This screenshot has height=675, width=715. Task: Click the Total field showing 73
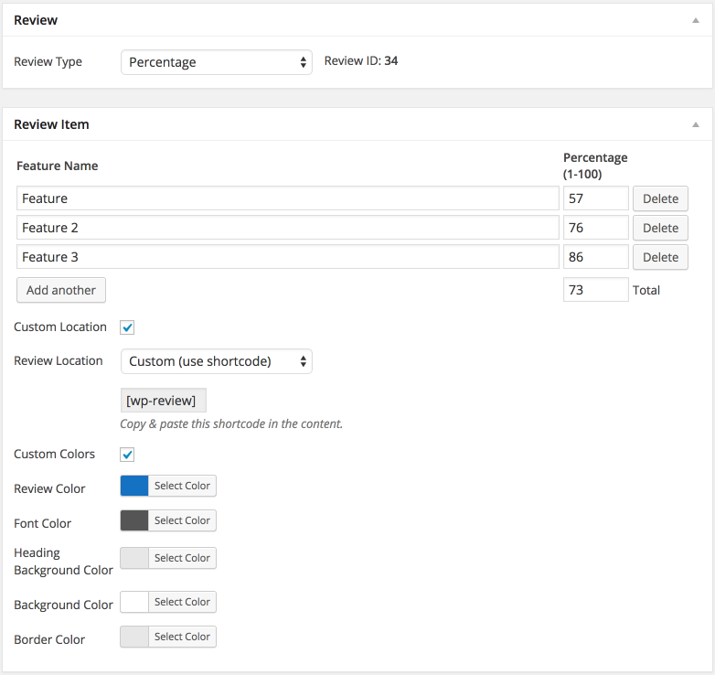point(596,290)
